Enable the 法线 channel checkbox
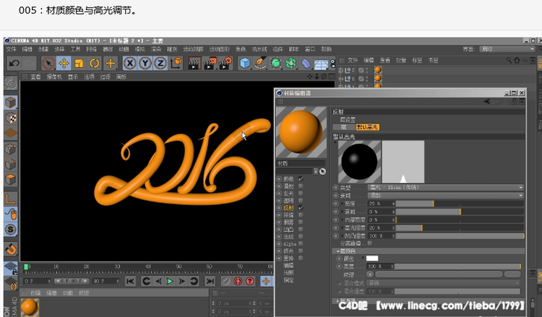The width and height of the screenshot is (542, 317). 301,237
